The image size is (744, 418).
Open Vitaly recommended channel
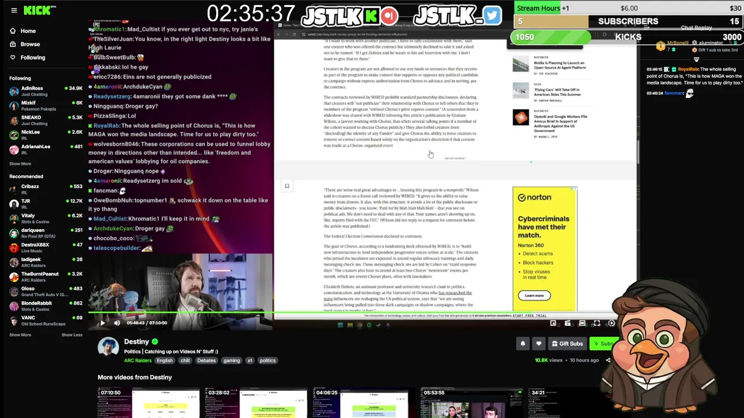click(x=45, y=218)
